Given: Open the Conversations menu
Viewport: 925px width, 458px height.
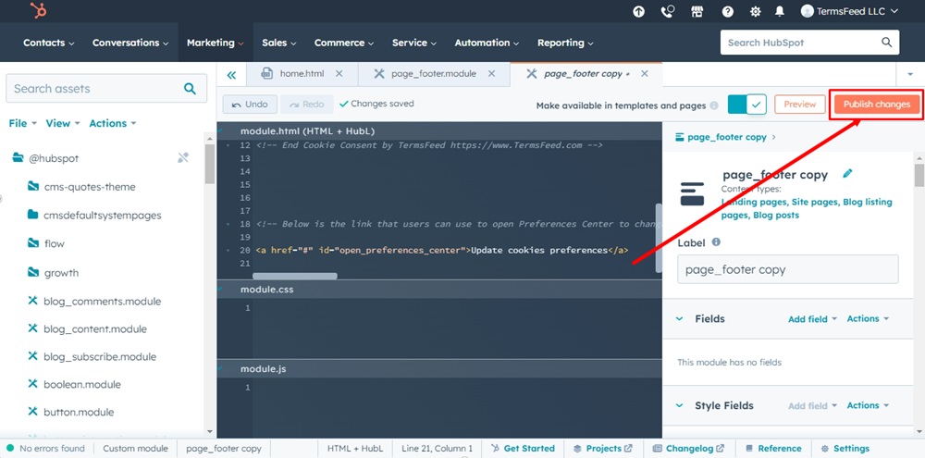Looking at the screenshot, I should pos(130,43).
